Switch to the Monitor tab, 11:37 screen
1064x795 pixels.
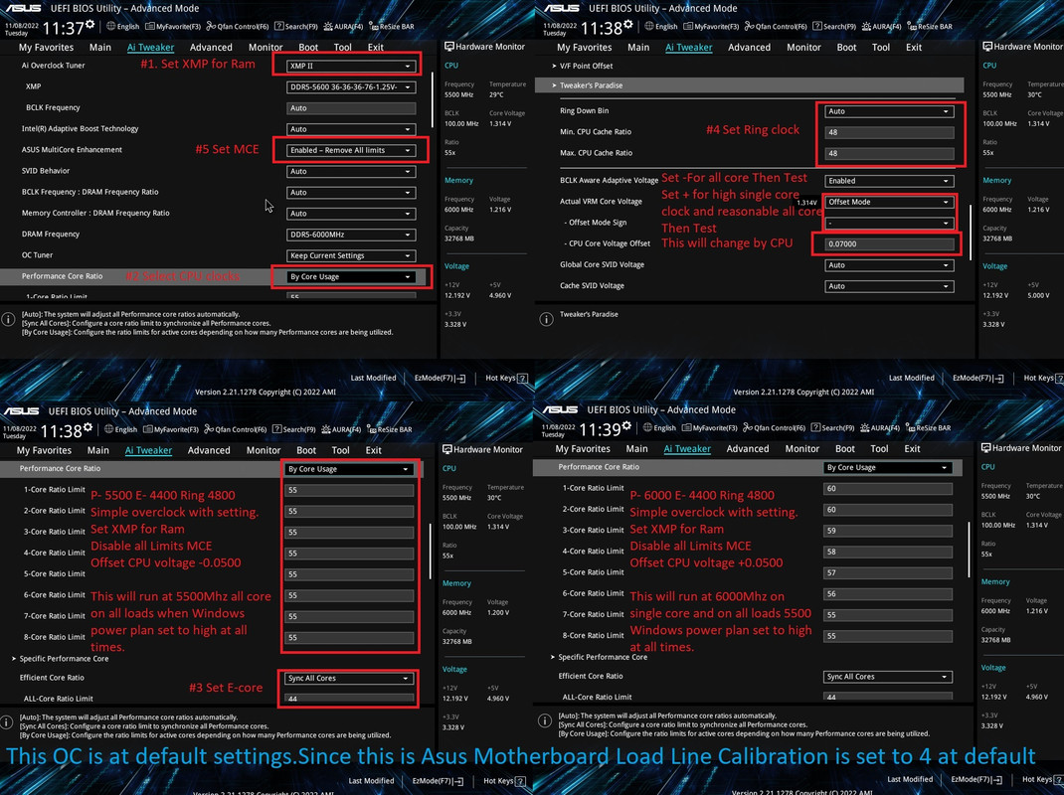[x=266, y=47]
